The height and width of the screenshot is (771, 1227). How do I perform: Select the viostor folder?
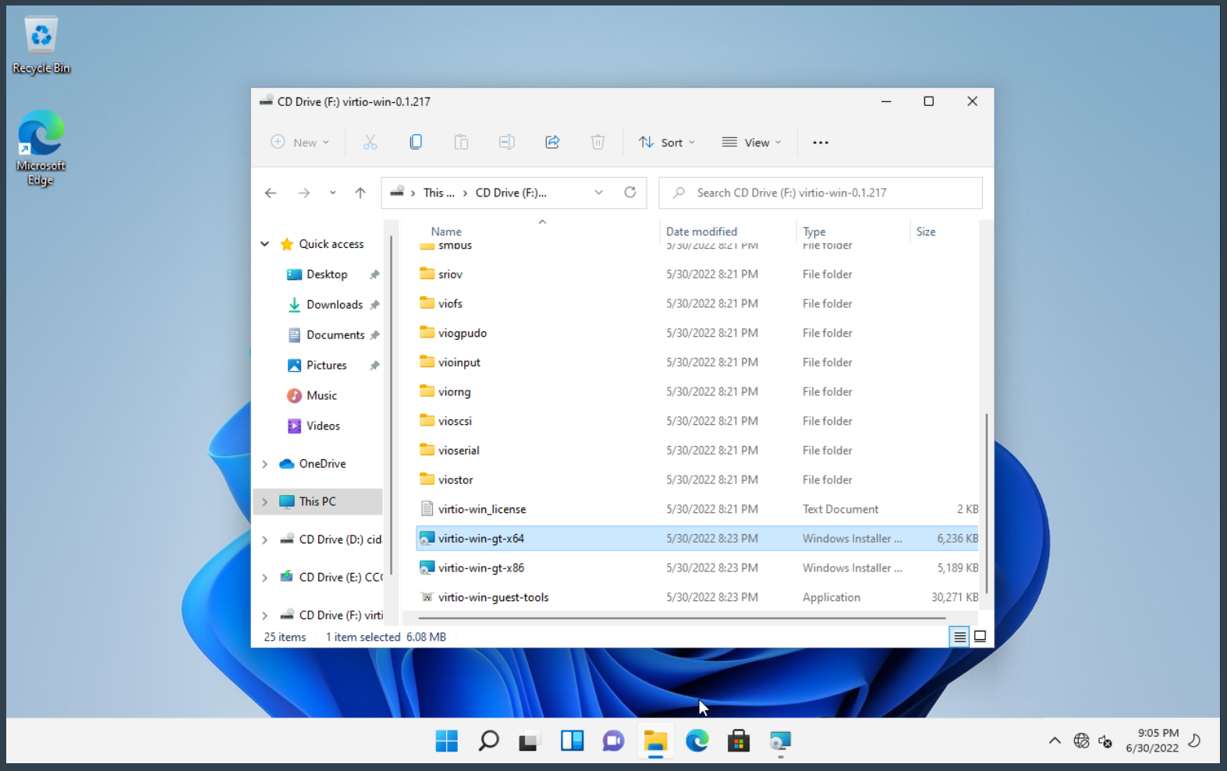697,480
